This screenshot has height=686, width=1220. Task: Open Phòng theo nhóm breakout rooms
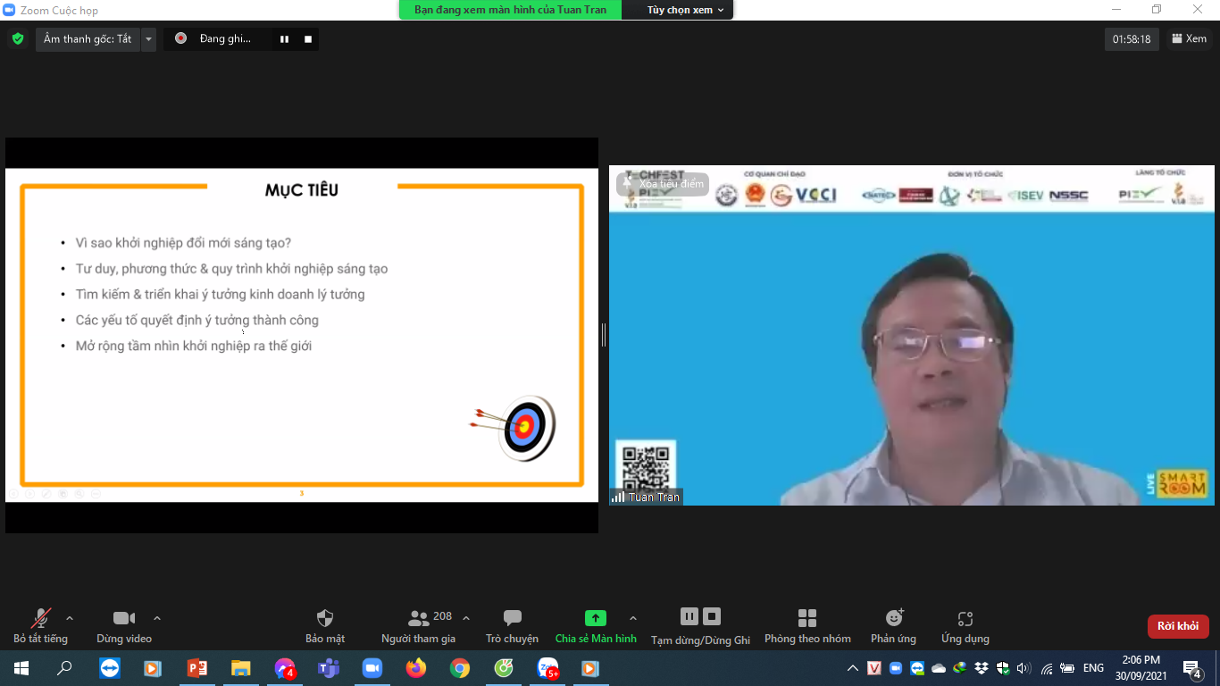(x=807, y=626)
